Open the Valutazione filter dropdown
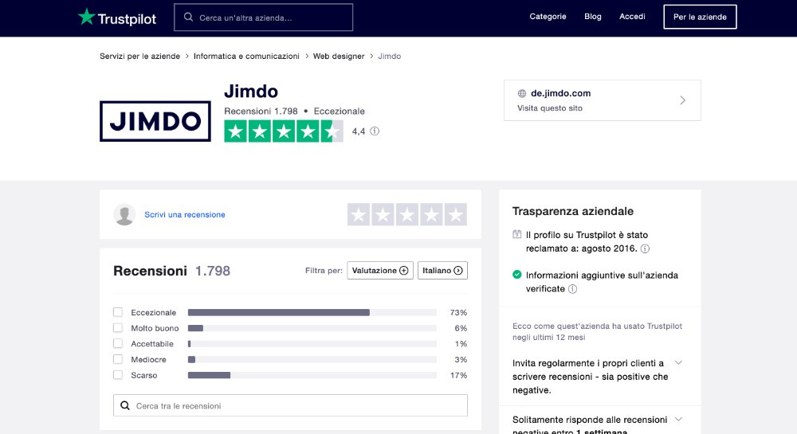The image size is (797, 434). point(380,271)
